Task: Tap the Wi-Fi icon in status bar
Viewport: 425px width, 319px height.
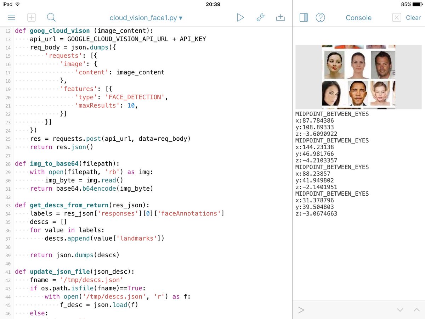Action: 18,4
